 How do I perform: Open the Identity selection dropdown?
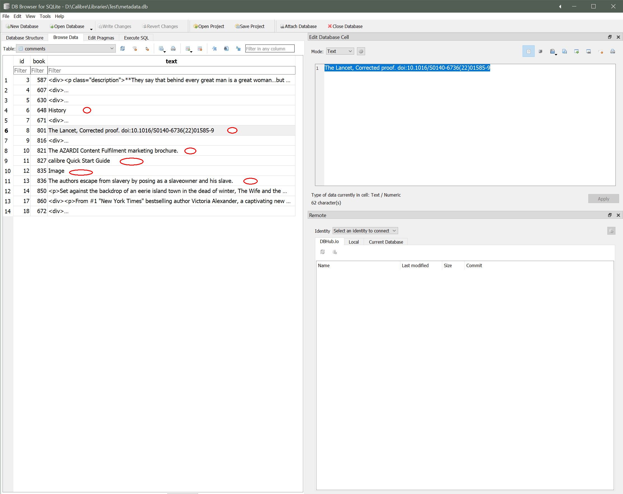click(365, 231)
